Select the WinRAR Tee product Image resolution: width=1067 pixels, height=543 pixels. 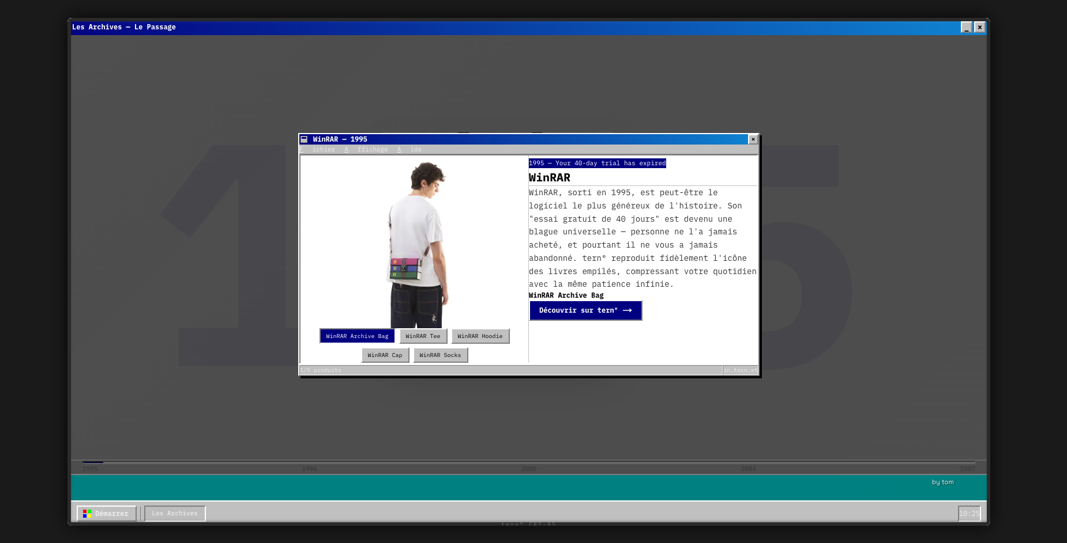pyautogui.click(x=423, y=336)
